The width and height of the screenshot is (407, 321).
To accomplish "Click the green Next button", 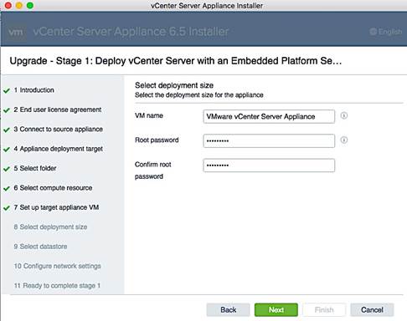I will (276, 310).
